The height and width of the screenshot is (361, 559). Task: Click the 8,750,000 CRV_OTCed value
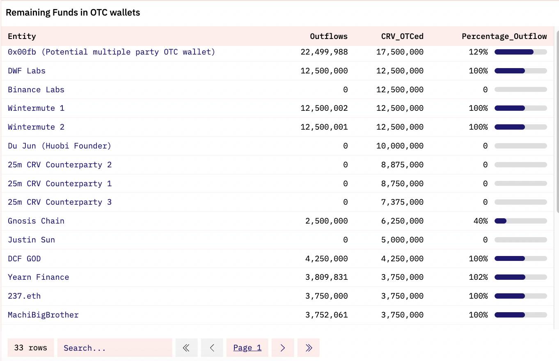click(403, 183)
